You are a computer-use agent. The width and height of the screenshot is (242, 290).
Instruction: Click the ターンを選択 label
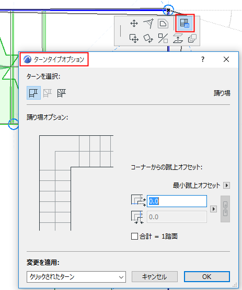coord(43,76)
